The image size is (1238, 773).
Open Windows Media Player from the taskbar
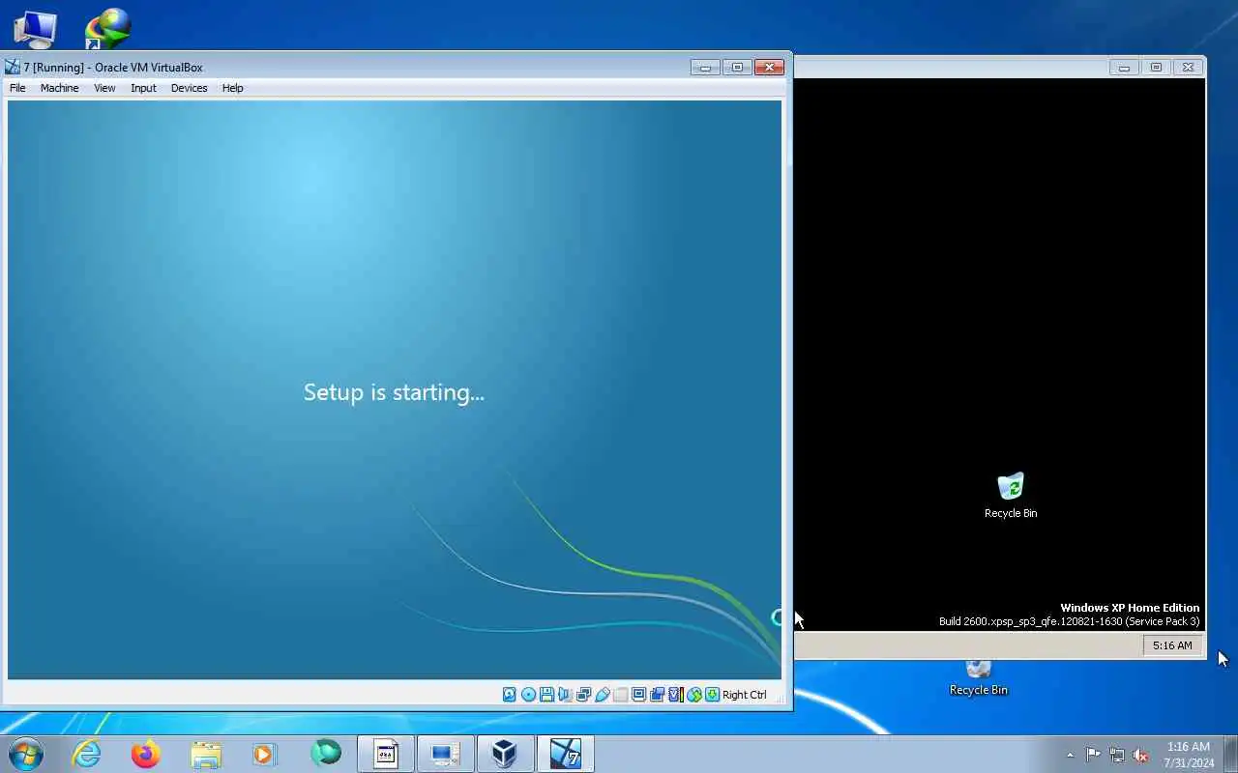pos(265,754)
